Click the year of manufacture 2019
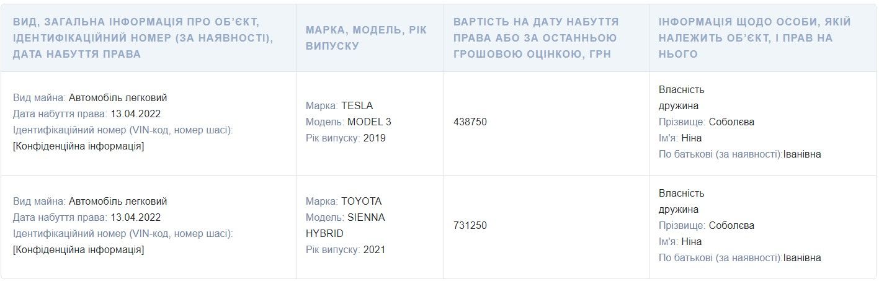Image resolution: width=879 pixels, height=281 pixels. [x=375, y=138]
